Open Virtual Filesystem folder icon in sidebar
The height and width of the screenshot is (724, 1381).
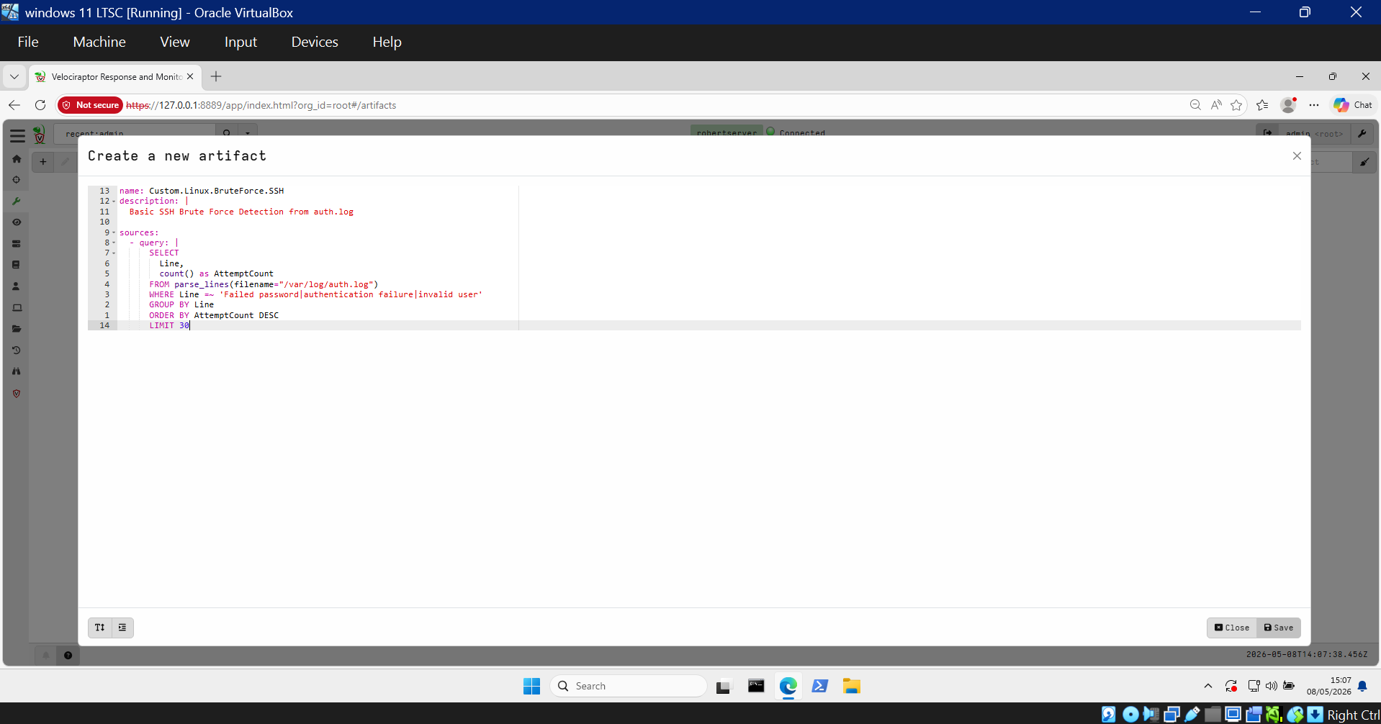pos(17,329)
